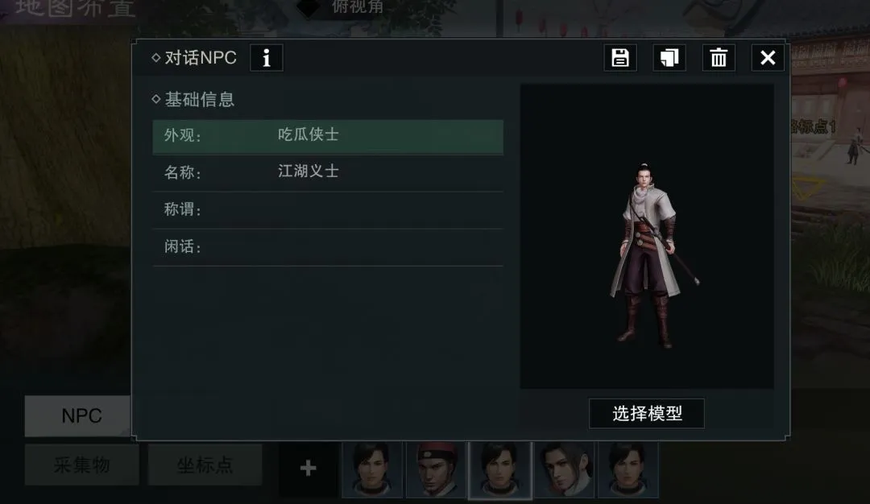Select the 外观 row showing 吃瓜侠士

328,136
